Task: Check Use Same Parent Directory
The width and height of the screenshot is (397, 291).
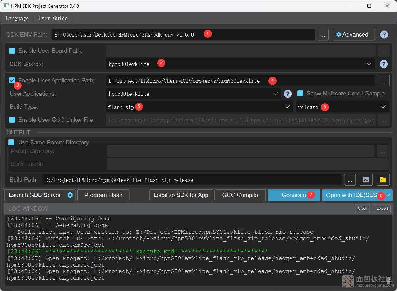Action: pos(11,142)
